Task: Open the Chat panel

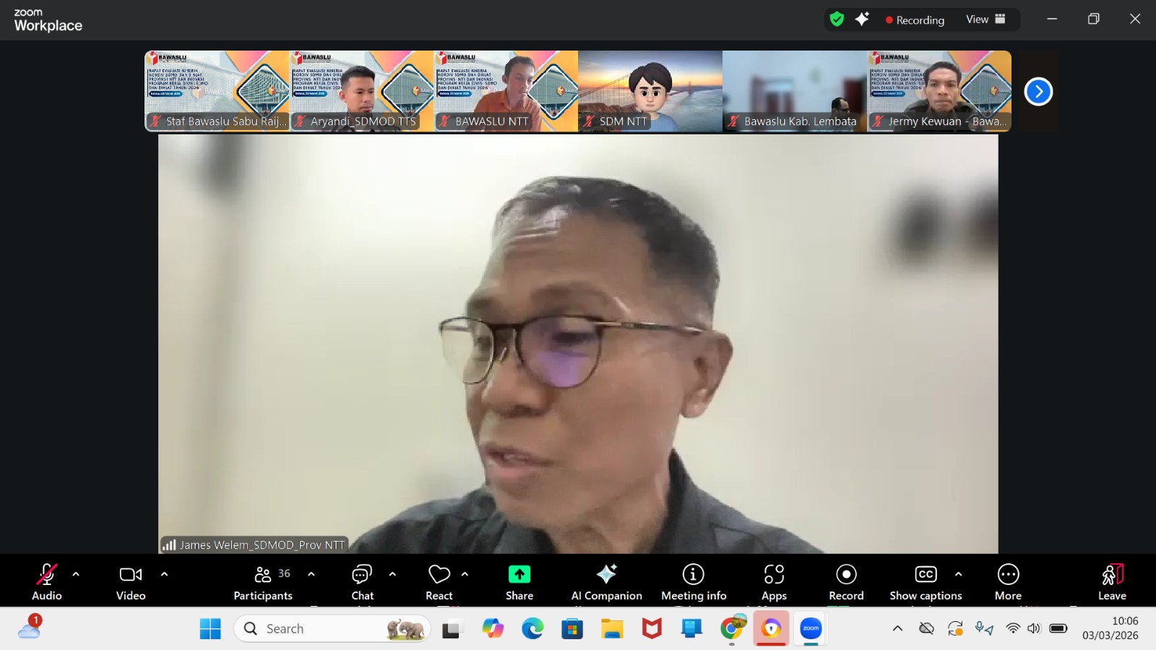Action: pos(362,582)
